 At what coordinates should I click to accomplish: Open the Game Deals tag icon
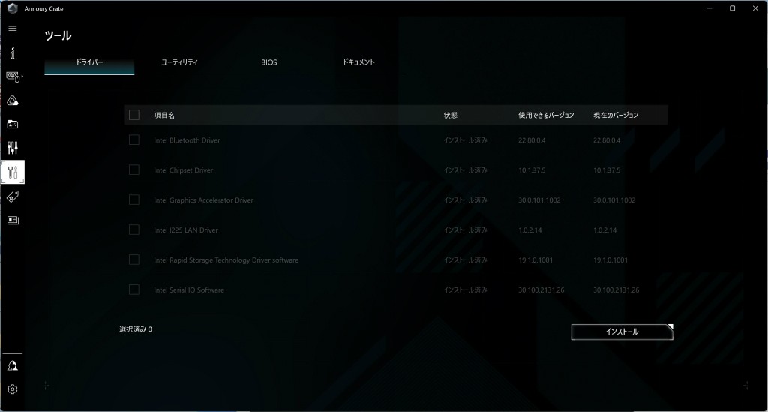13,197
